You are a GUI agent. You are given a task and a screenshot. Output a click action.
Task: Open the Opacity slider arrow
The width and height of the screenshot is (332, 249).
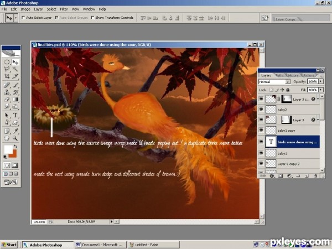click(321, 81)
